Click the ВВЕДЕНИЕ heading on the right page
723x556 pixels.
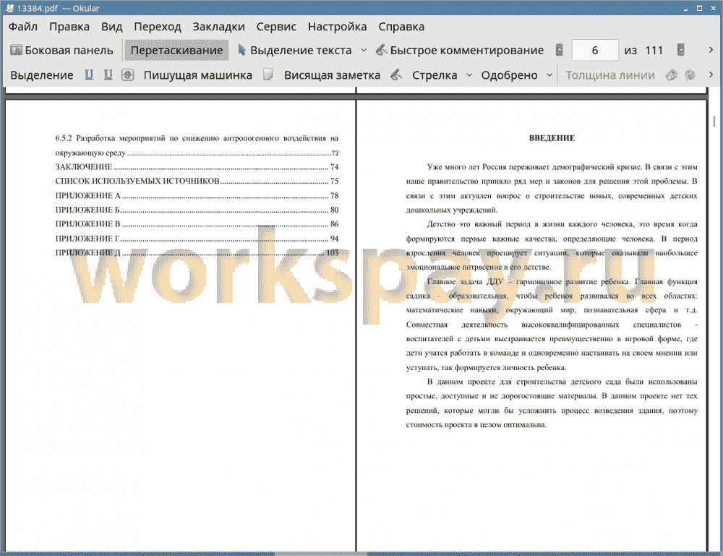point(552,138)
